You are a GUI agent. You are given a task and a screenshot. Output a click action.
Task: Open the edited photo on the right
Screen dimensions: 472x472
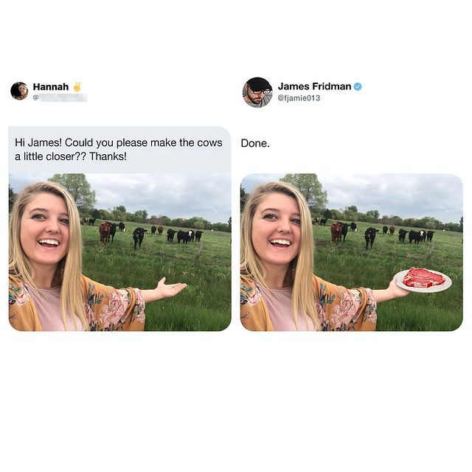click(x=352, y=252)
